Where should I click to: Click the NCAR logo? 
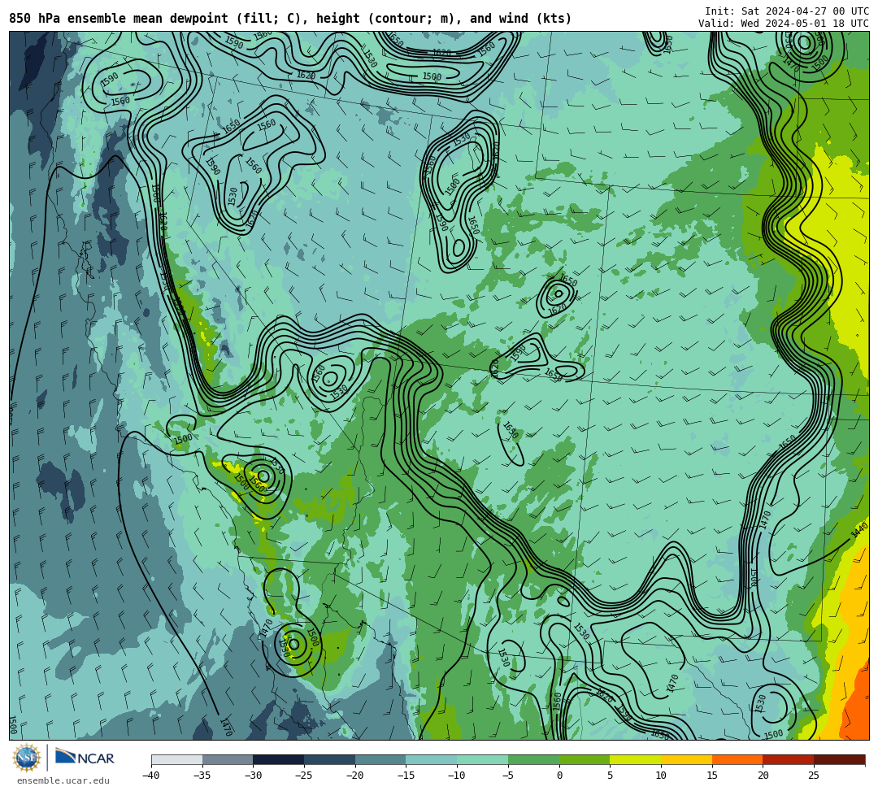85,758
